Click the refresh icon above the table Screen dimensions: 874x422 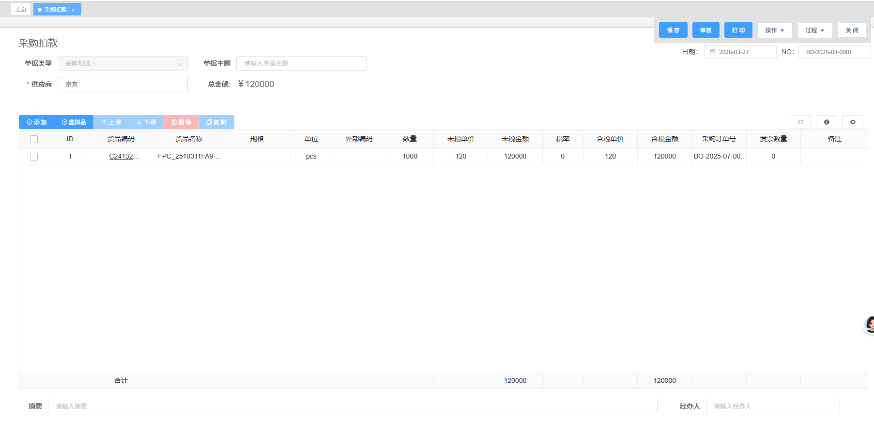(x=800, y=122)
